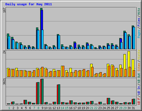Select day label "10" on the x-axis
This screenshot has height=111, width=142.
point(46,108)
